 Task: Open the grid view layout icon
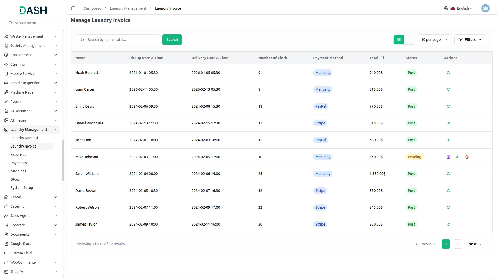pyautogui.click(x=409, y=39)
